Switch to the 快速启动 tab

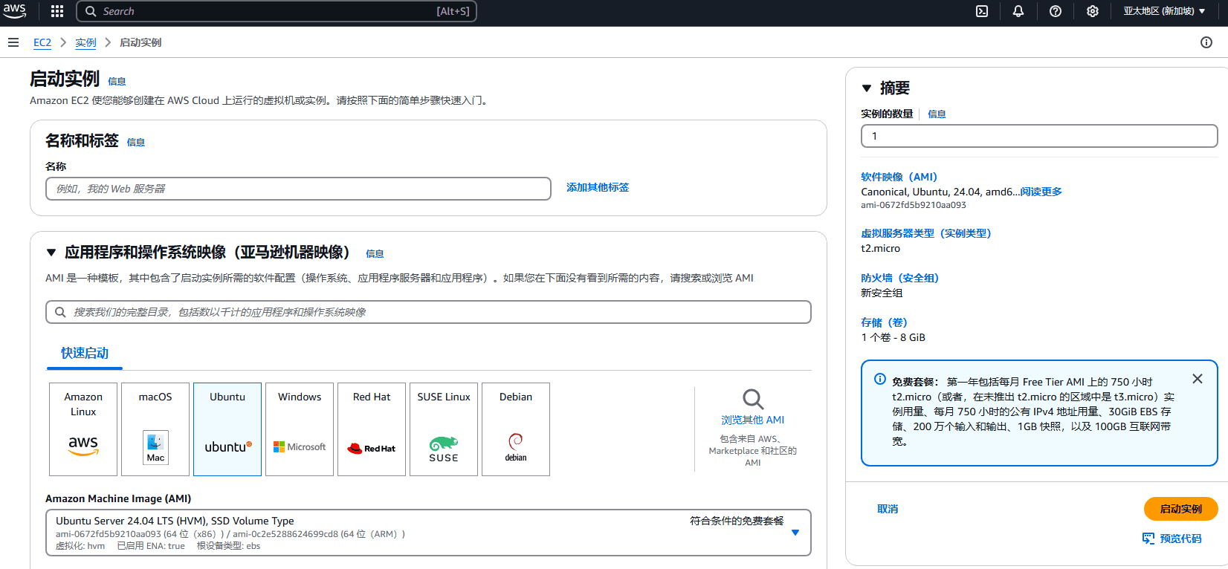point(85,354)
